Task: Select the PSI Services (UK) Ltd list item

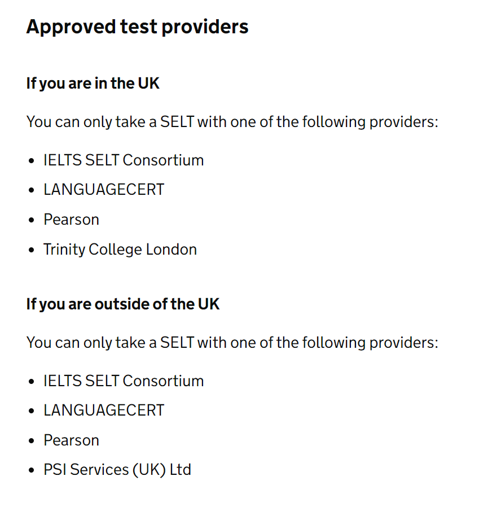Action: (x=117, y=470)
